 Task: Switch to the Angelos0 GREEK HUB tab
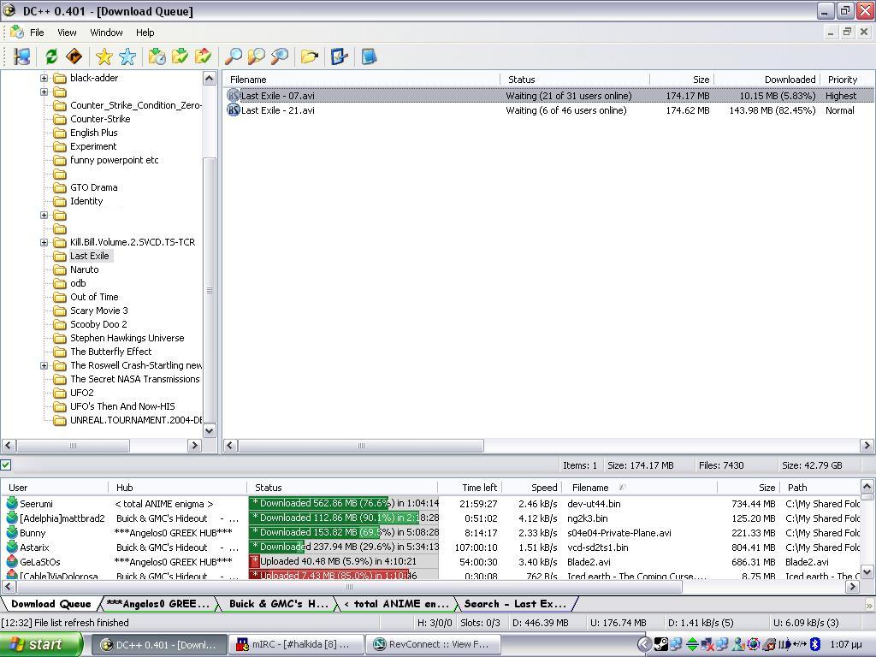pyautogui.click(x=158, y=603)
